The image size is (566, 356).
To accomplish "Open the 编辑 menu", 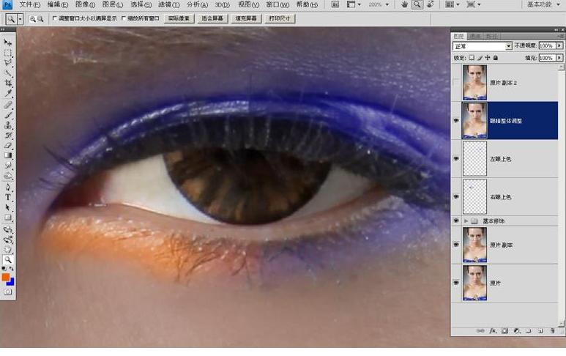I will point(58,4).
